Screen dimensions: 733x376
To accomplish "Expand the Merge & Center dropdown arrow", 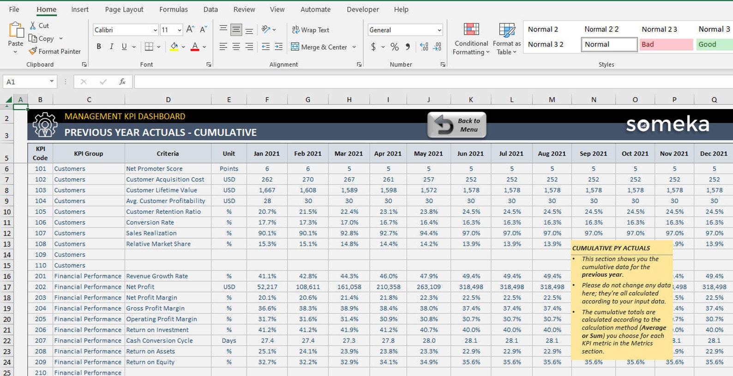I will (x=354, y=47).
